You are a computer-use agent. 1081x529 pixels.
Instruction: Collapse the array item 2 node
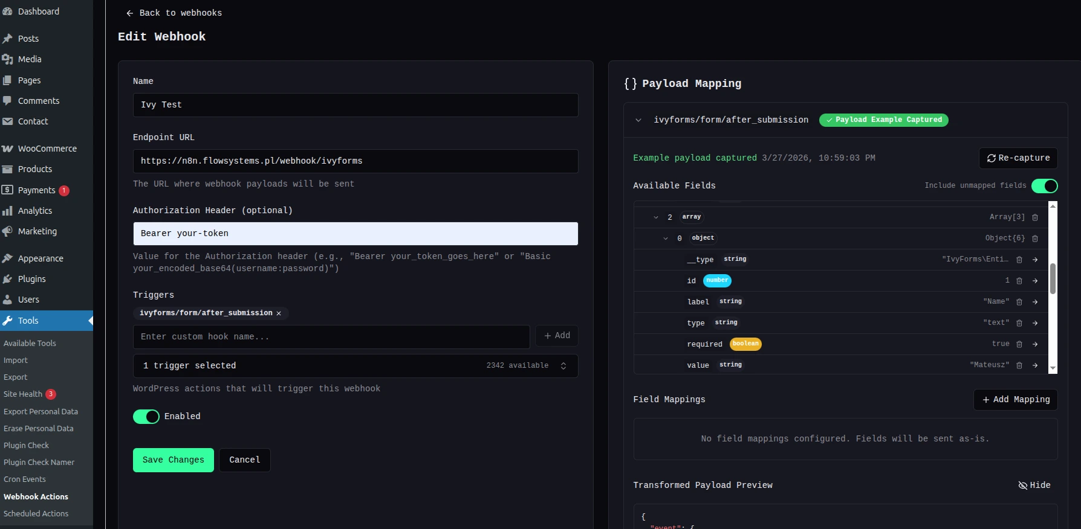pyautogui.click(x=656, y=217)
